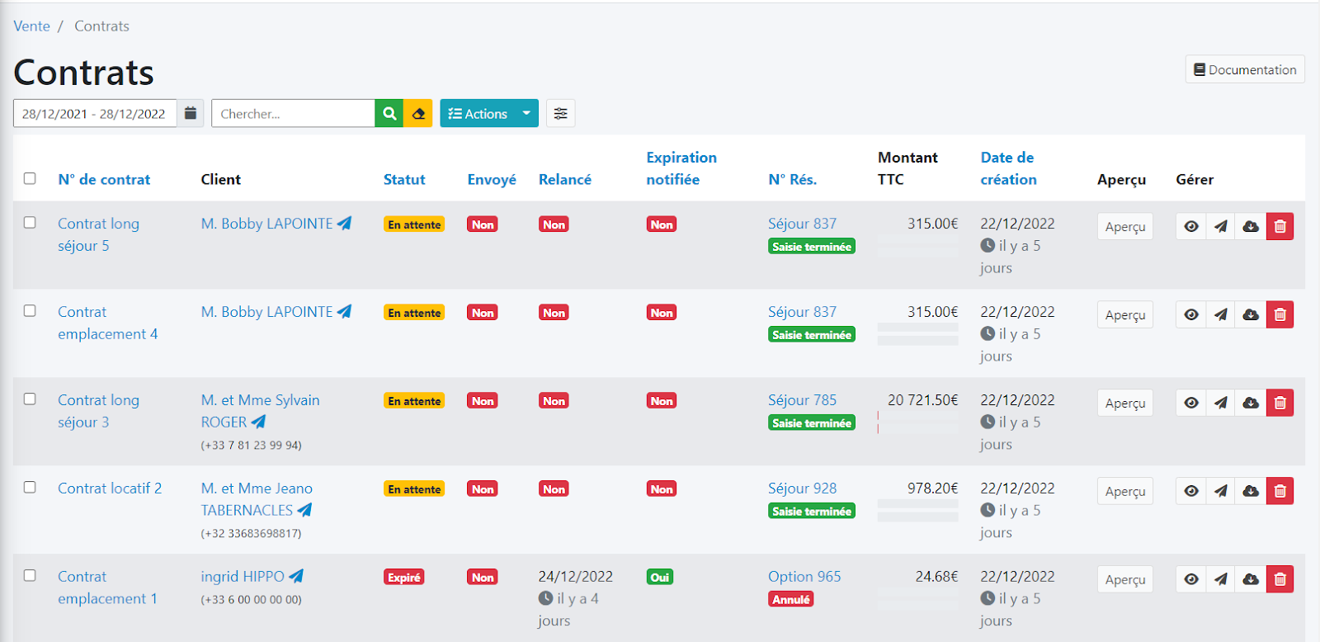This screenshot has height=642, width=1320.
Task: Go to Vente in breadcrumb
Action: [31, 26]
